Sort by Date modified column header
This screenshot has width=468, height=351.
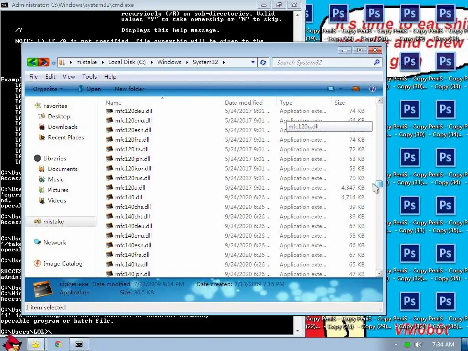point(249,102)
